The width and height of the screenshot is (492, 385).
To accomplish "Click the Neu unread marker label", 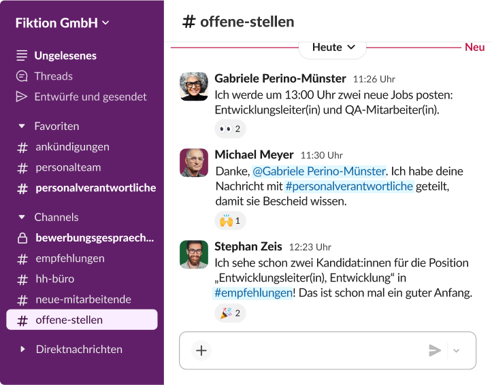I will point(475,47).
